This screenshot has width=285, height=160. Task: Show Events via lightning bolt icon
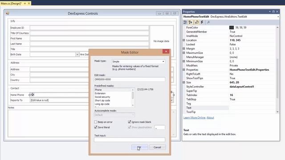(202, 22)
